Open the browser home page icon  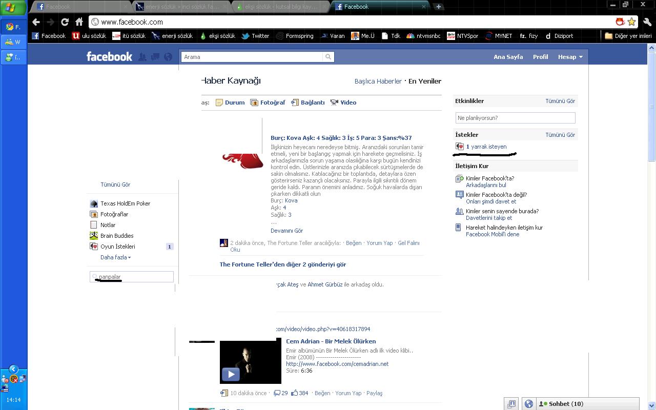pyautogui.click(x=79, y=22)
